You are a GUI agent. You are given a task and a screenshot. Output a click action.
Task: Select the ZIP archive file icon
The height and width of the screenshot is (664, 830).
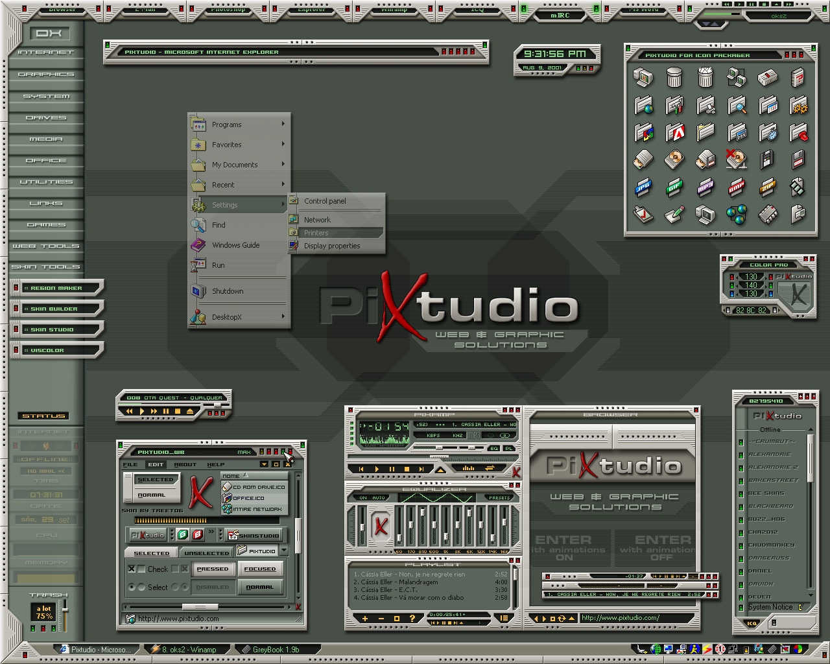(767, 187)
